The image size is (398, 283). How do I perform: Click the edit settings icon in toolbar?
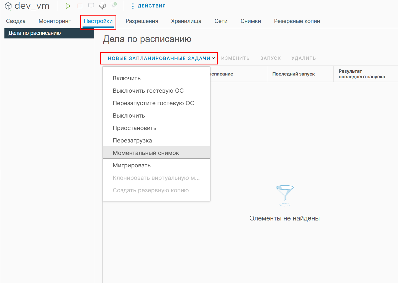[102, 6]
